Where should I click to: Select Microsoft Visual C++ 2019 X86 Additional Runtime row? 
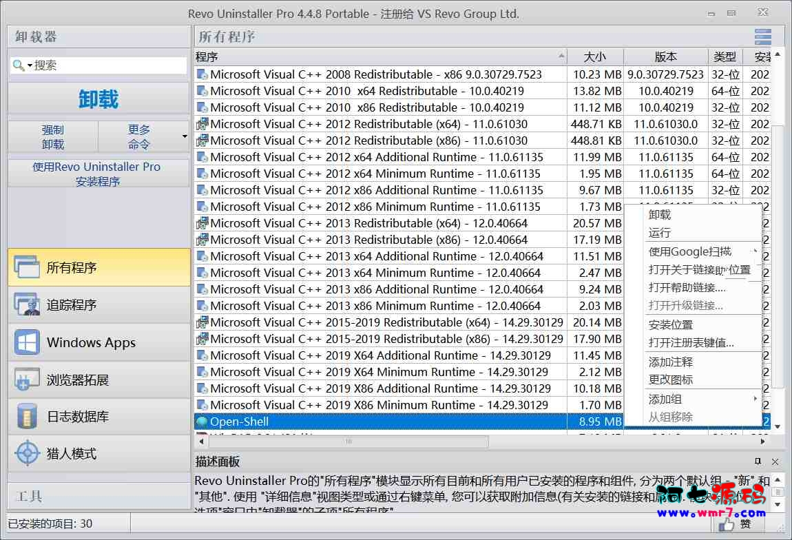[409, 388]
